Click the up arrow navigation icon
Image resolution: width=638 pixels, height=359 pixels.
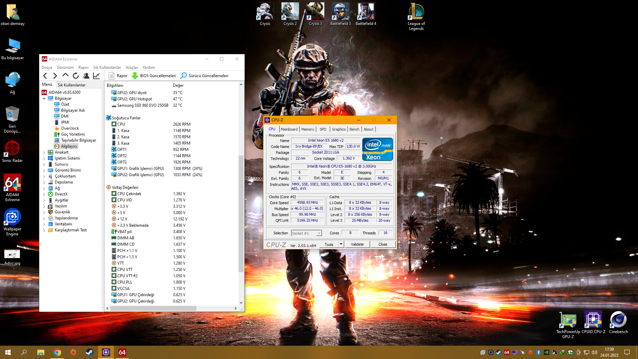tap(65, 75)
